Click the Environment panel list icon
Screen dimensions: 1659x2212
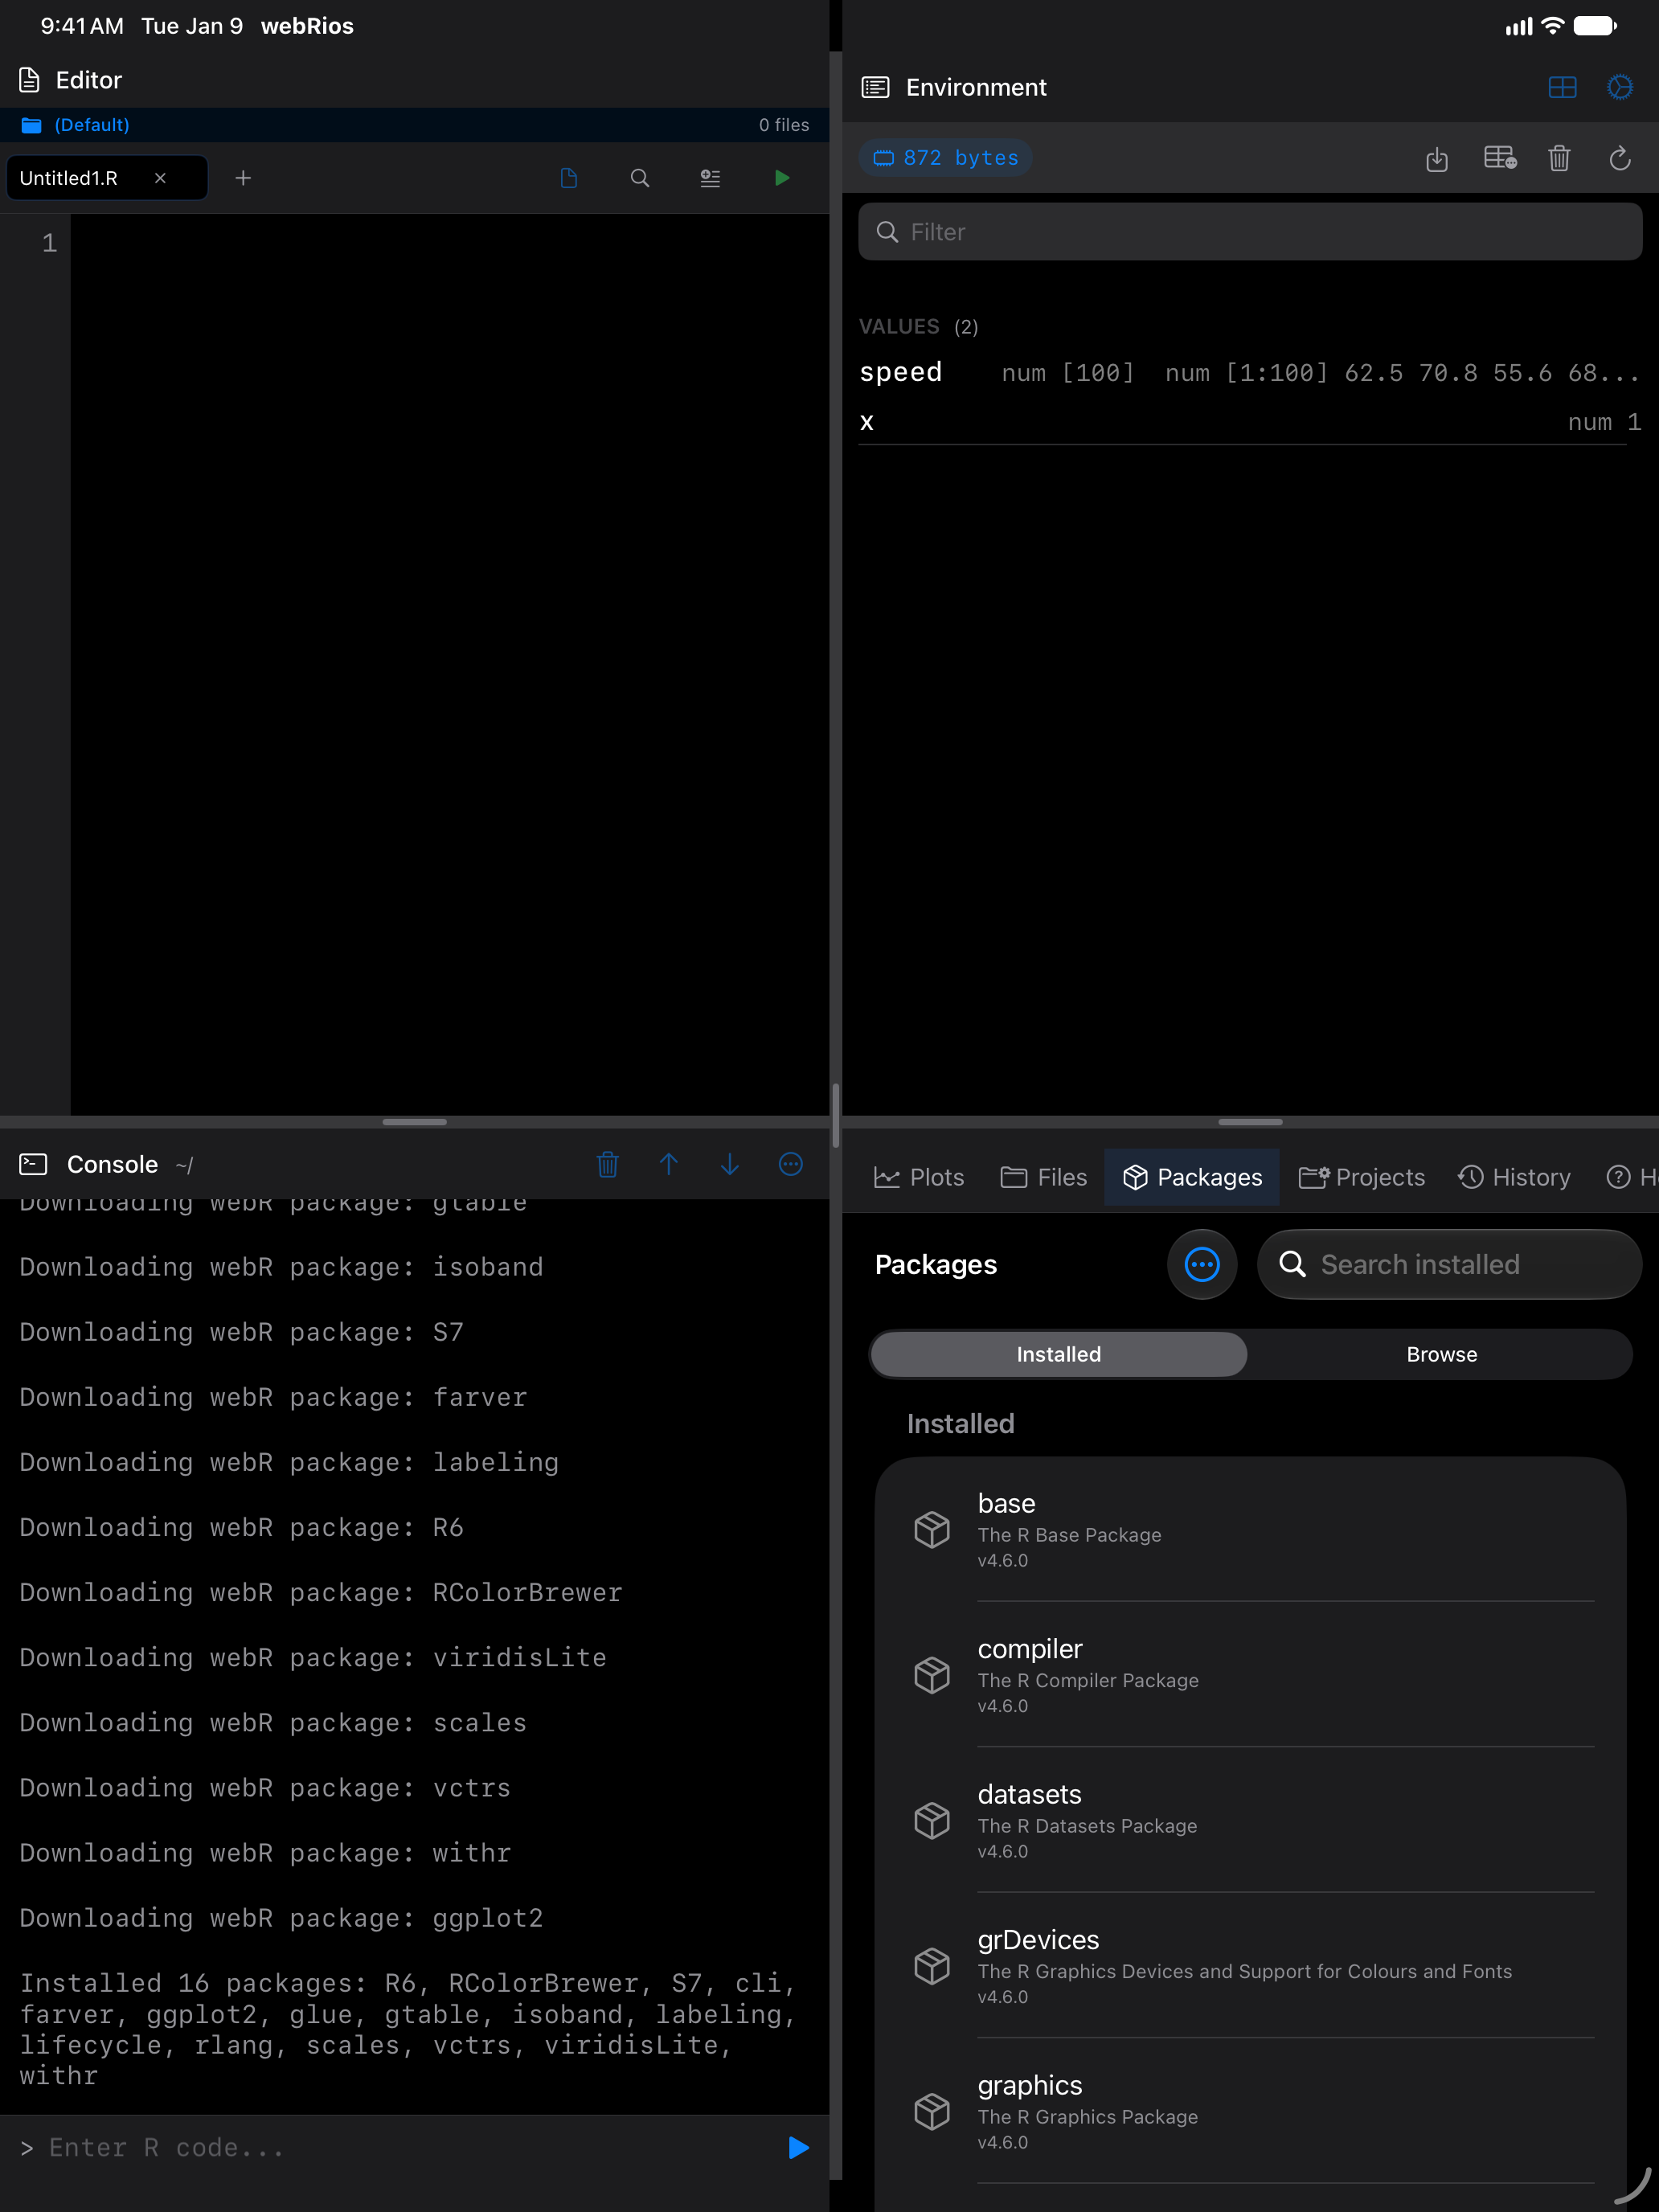coord(875,88)
